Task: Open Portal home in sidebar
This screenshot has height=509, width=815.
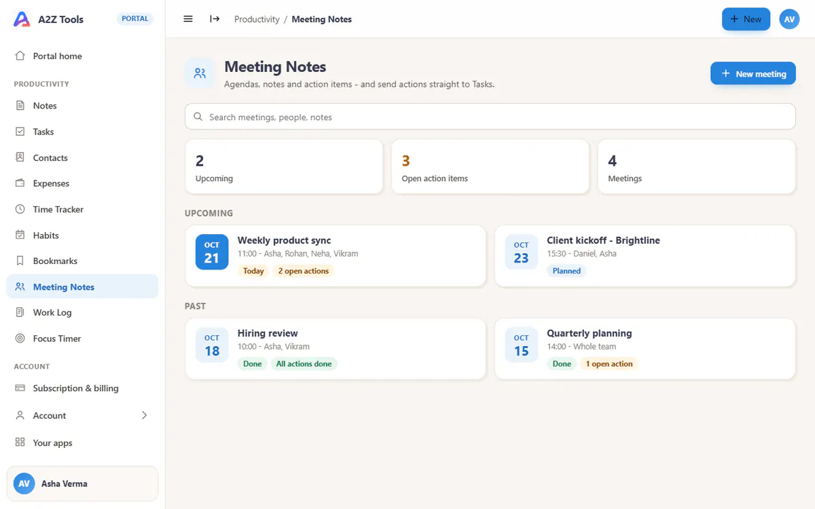Action: [x=82, y=56]
